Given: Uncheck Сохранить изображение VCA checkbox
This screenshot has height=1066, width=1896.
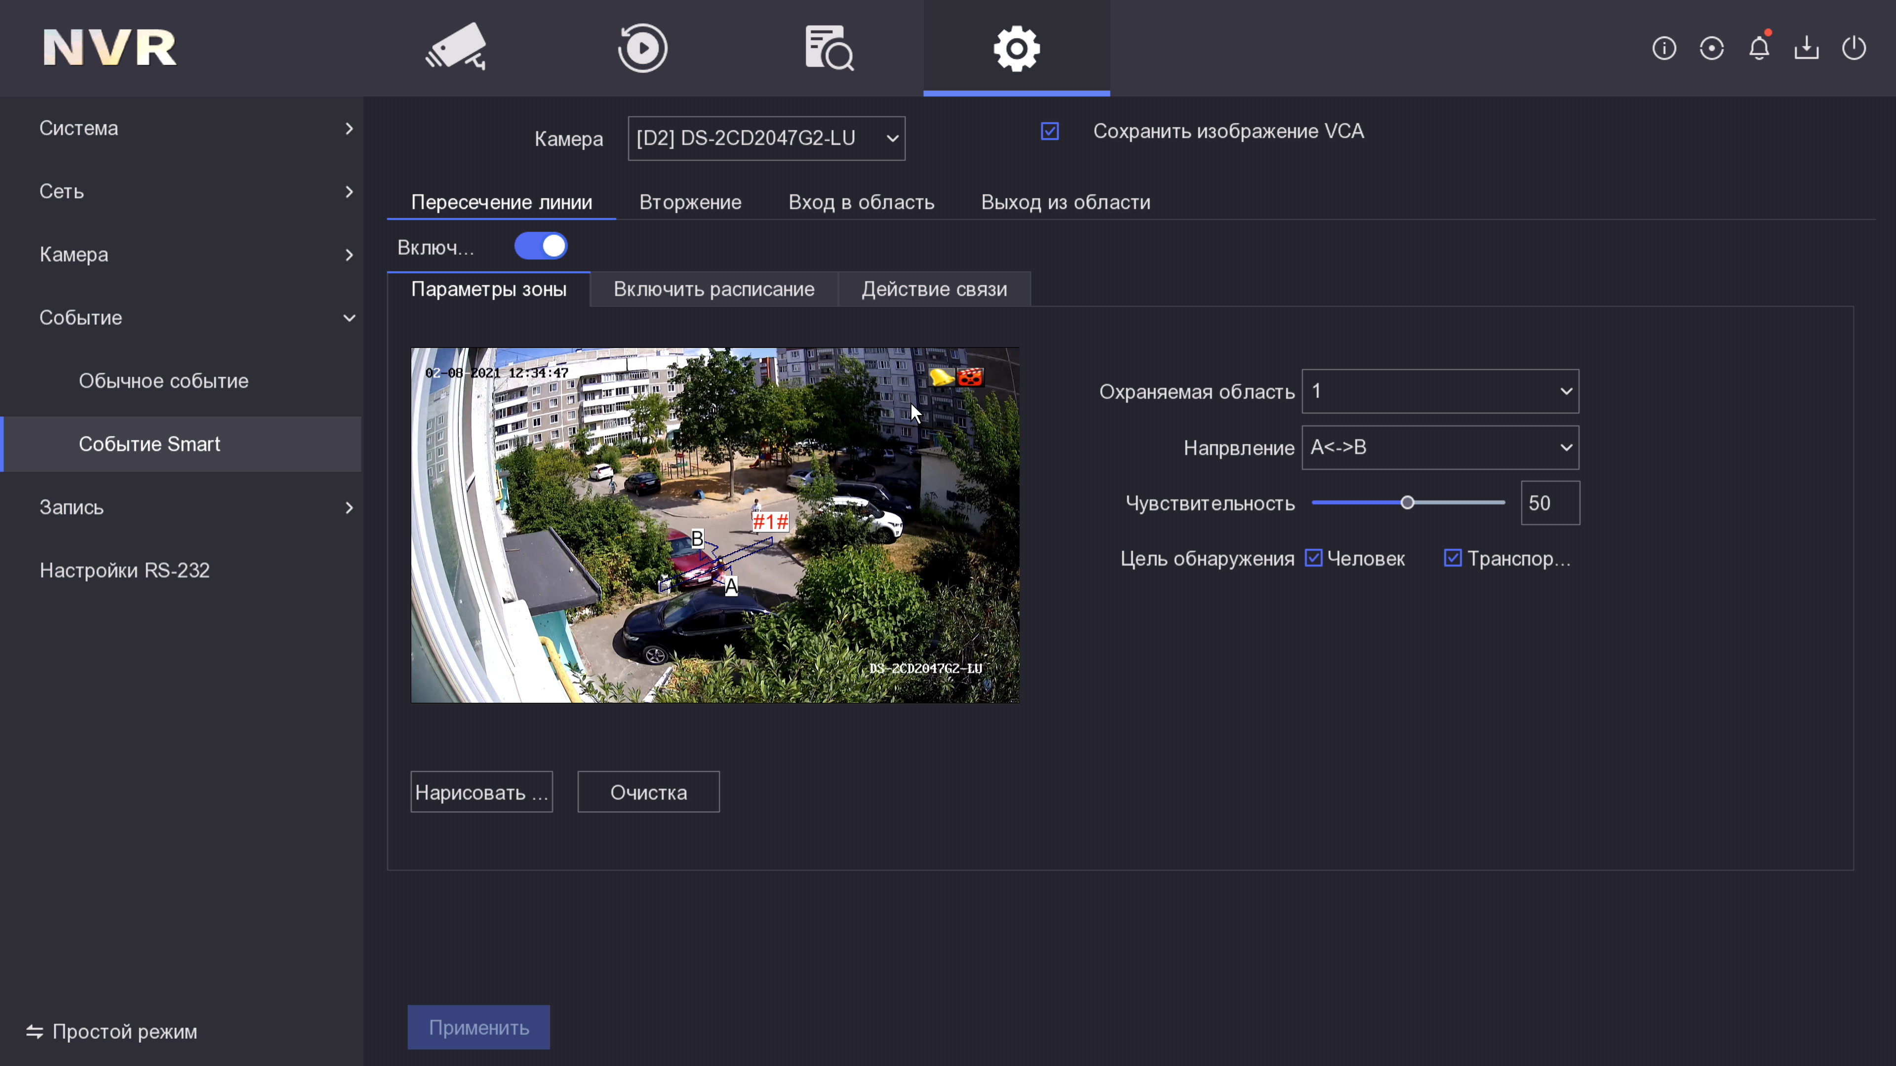Looking at the screenshot, I should point(1050,131).
